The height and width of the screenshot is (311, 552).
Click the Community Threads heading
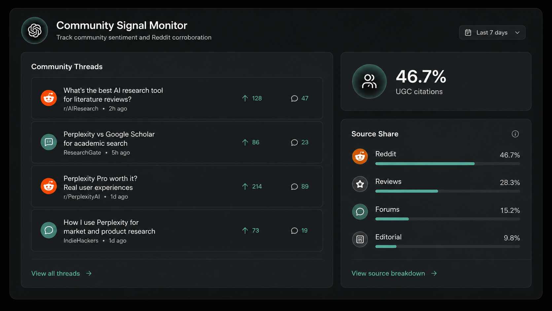[x=67, y=66]
